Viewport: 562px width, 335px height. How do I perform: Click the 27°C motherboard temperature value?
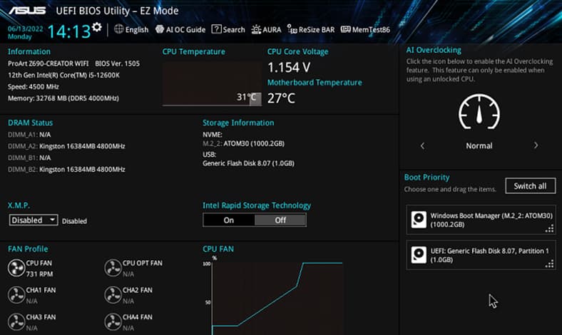pyautogui.click(x=281, y=98)
